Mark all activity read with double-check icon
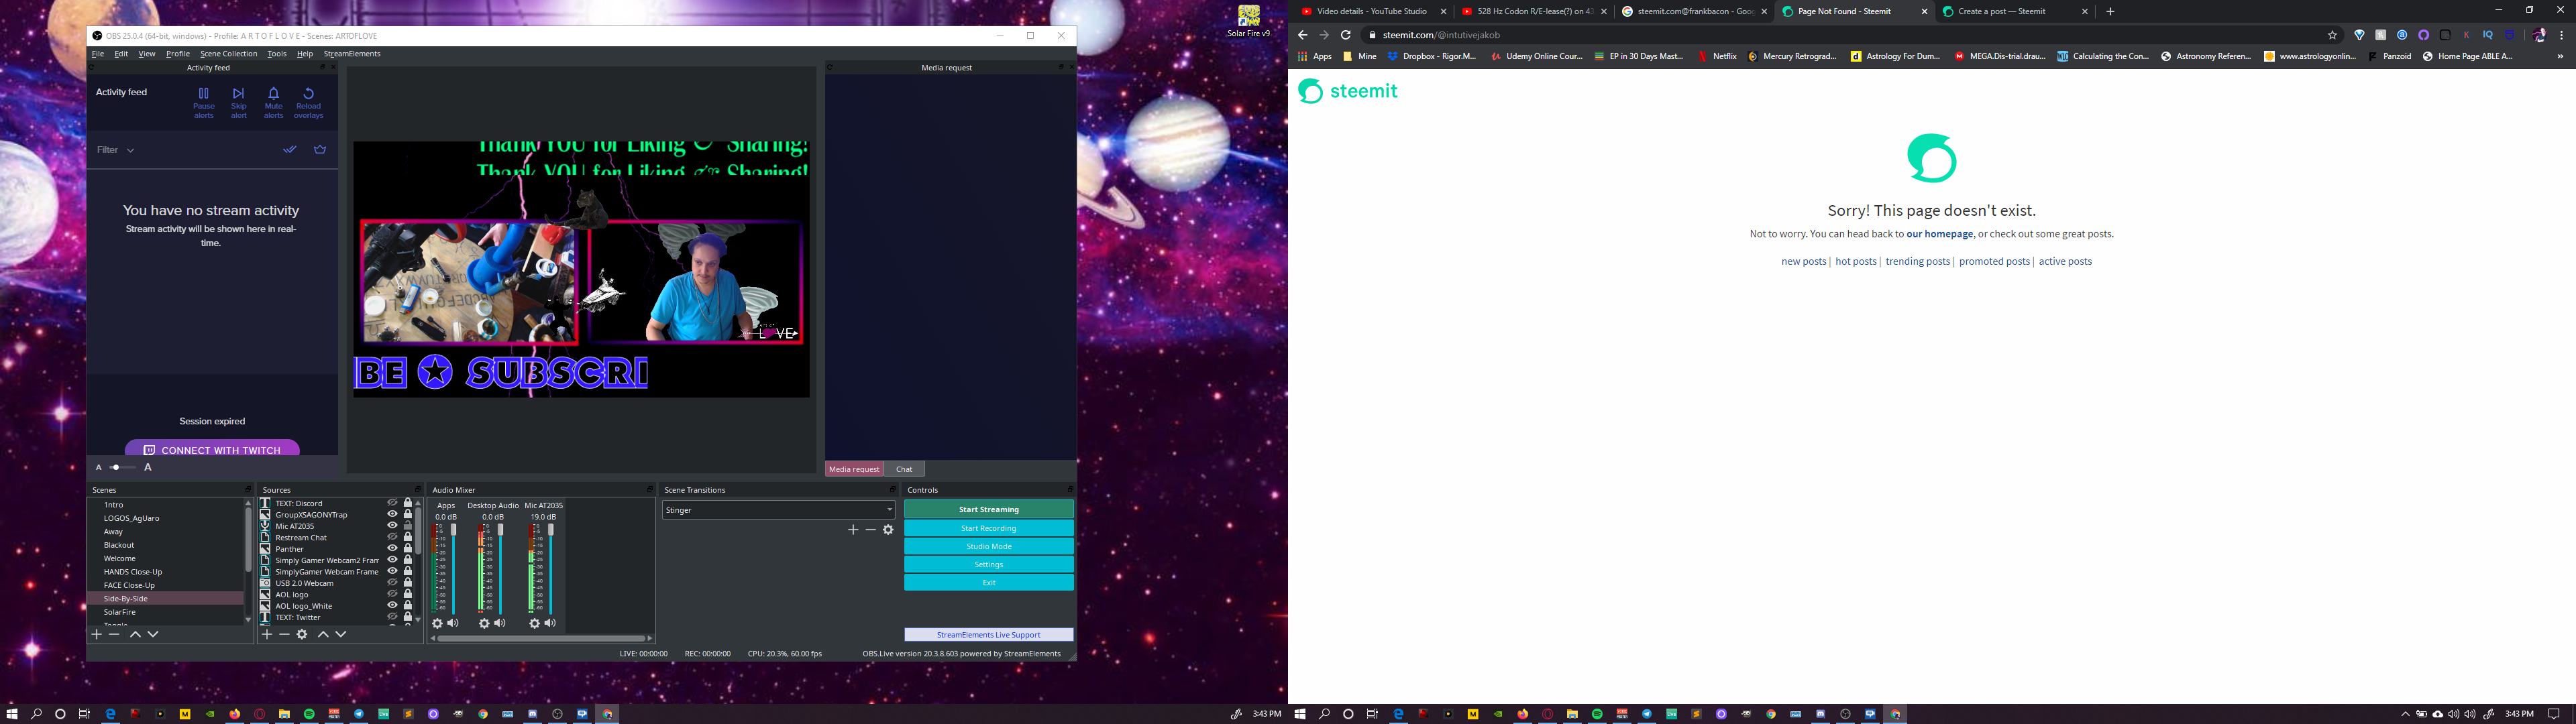 [289, 149]
